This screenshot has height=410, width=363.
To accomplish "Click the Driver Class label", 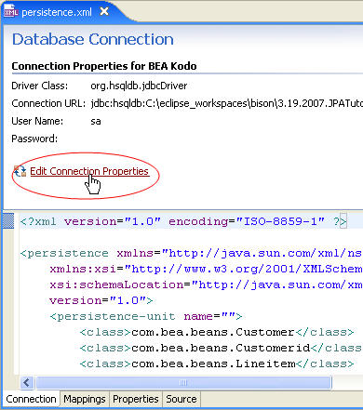I will click(x=39, y=86).
